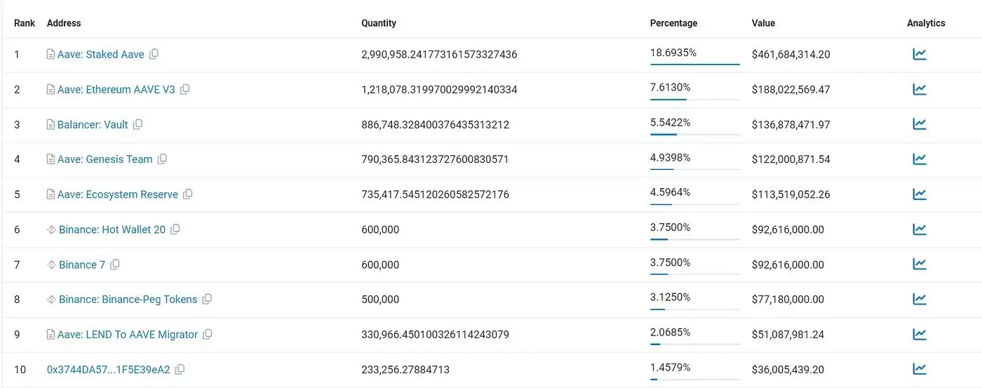The width and height of the screenshot is (982, 388).
Task: Open Aave: LEND To AAVE Migrator link
Action: (x=127, y=335)
